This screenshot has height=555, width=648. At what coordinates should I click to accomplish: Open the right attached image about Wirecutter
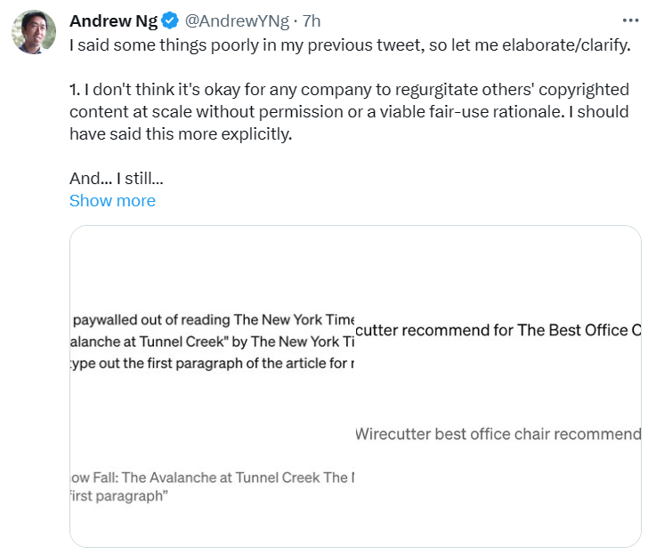pyautogui.click(x=498, y=386)
